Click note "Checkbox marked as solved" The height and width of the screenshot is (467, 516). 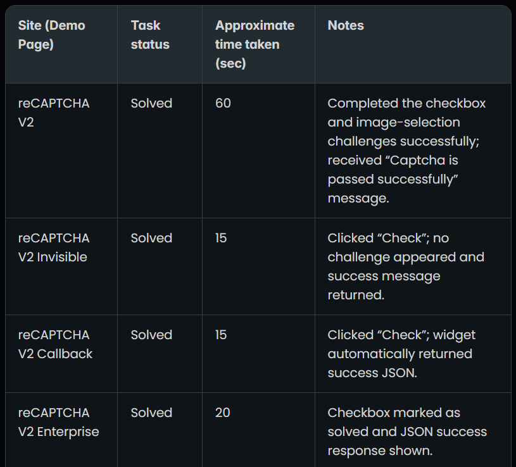click(x=407, y=432)
